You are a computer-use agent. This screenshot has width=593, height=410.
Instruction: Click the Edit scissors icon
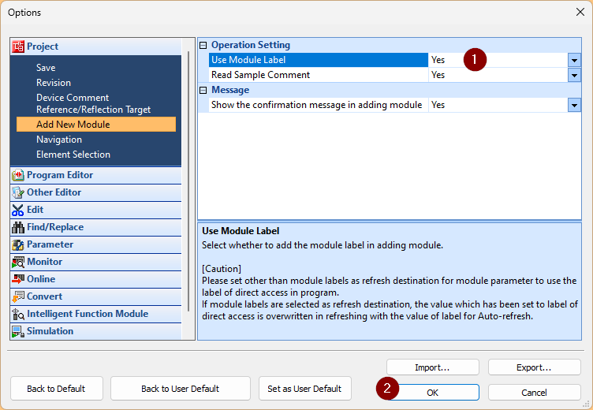pos(18,210)
